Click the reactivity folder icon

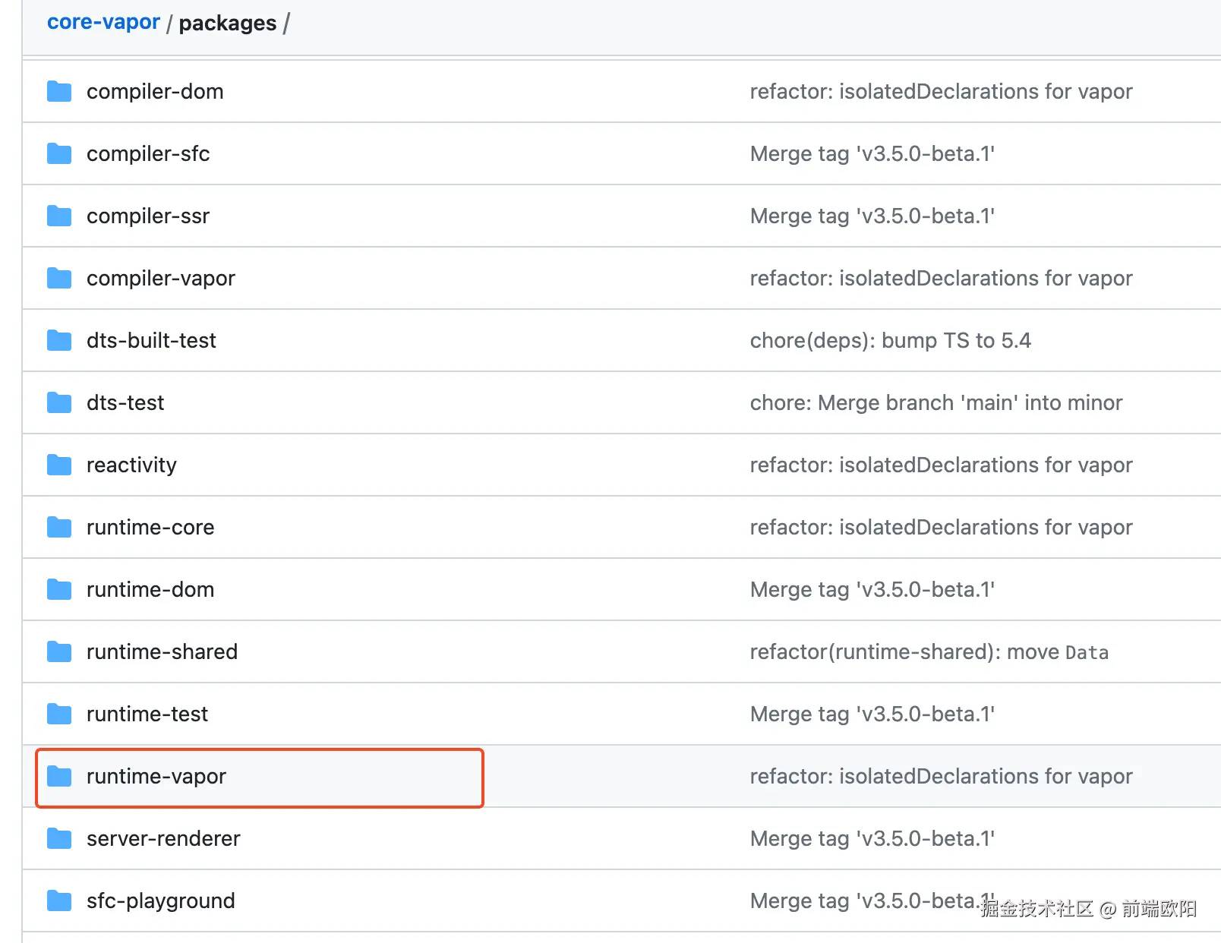tap(59, 465)
